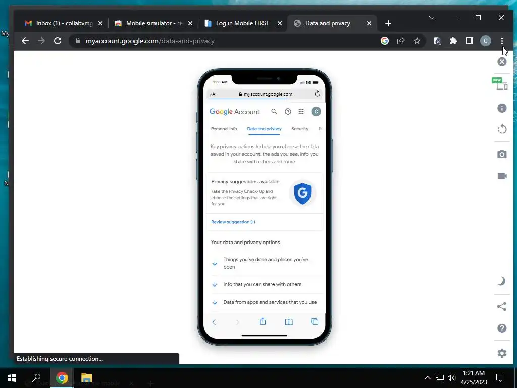The width and height of the screenshot is (517, 388).
Task: Rotate the simulated device
Action: coord(502,129)
